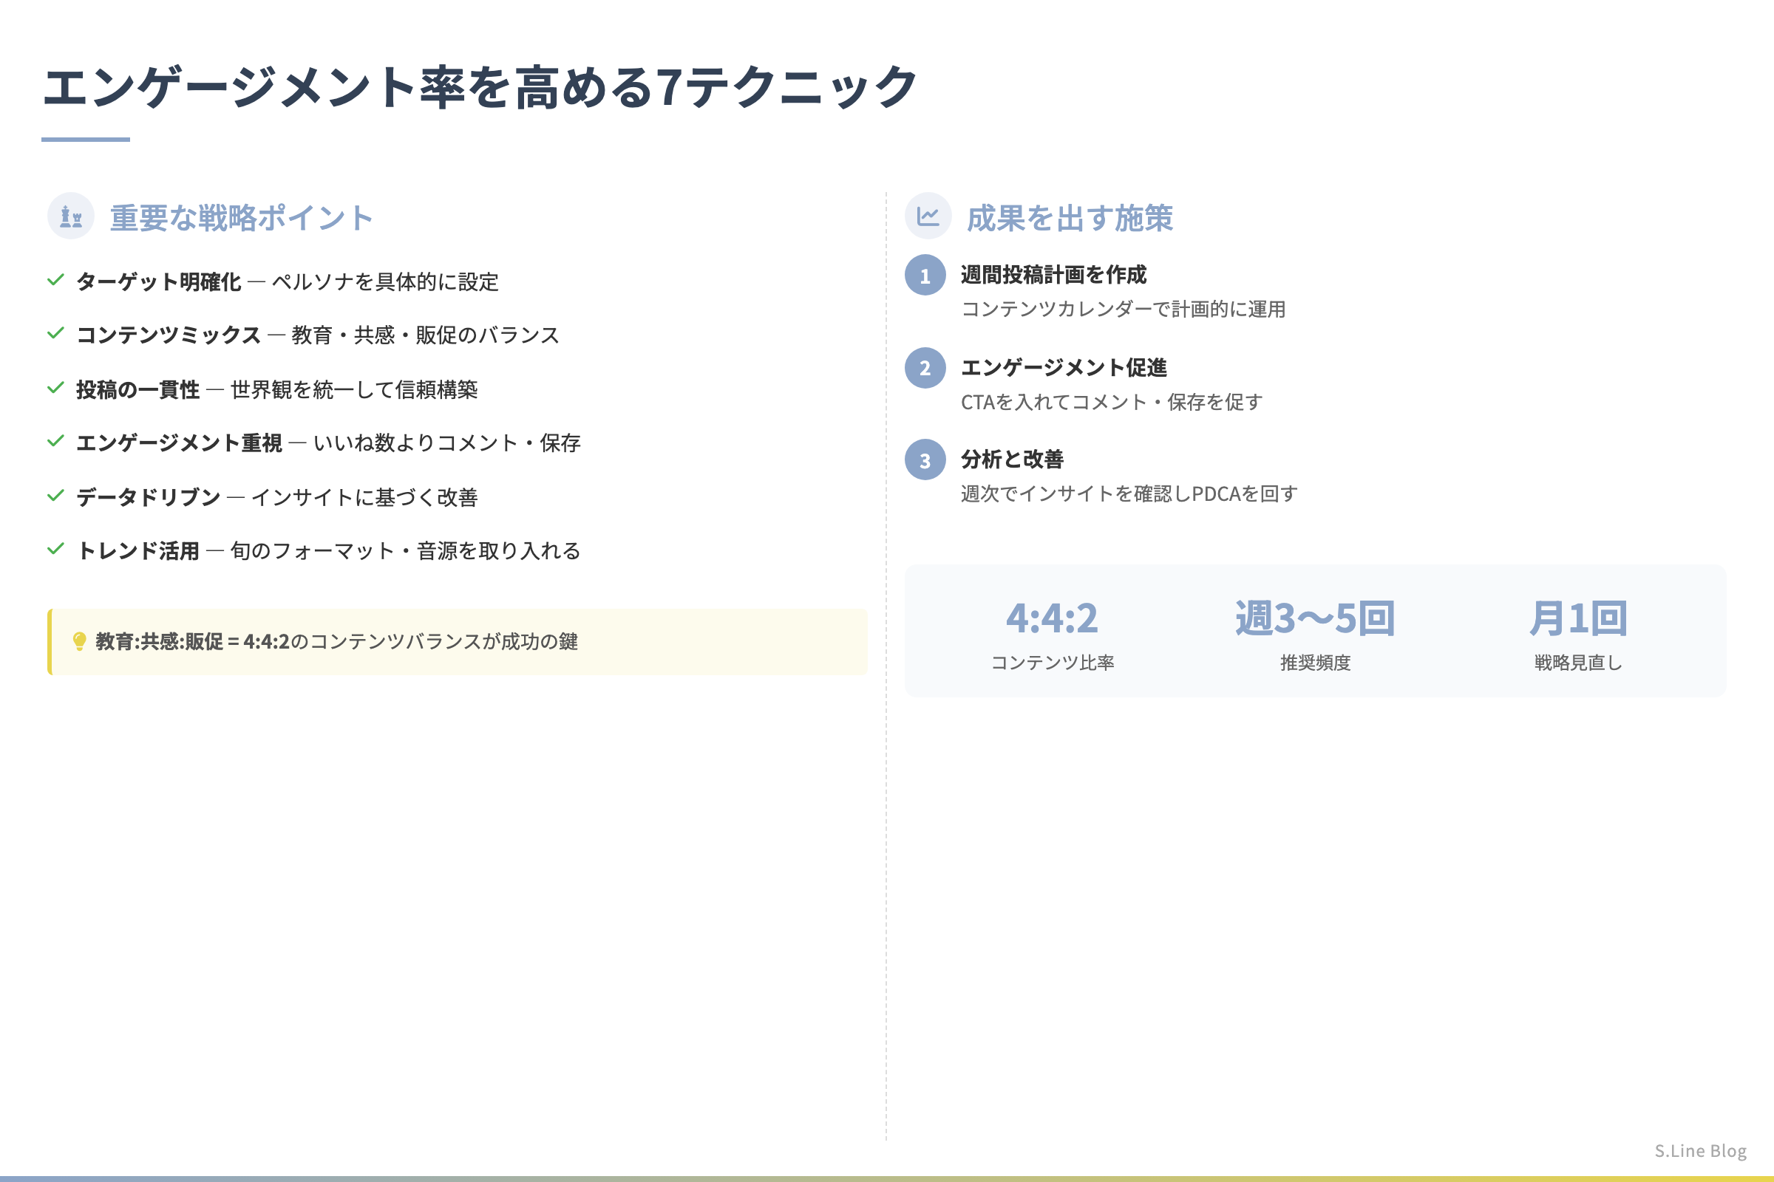1774x1182 pixels.
Task: Select the heading 成果を出す施策
Action: 1070,218
